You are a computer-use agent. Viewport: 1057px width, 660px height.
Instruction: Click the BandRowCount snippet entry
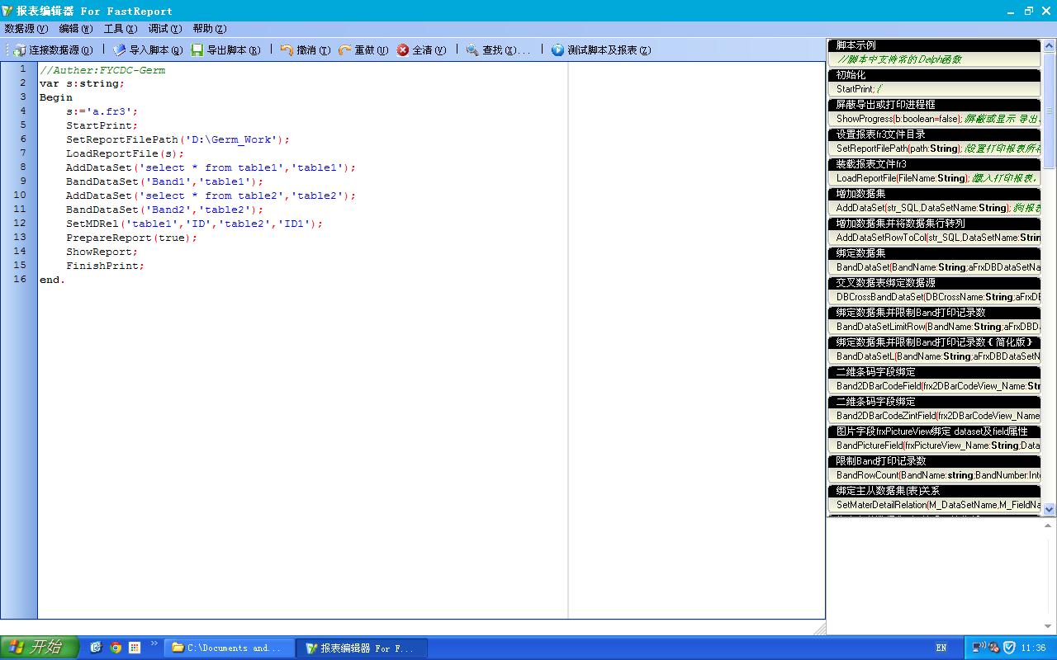(x=934, y=474)
